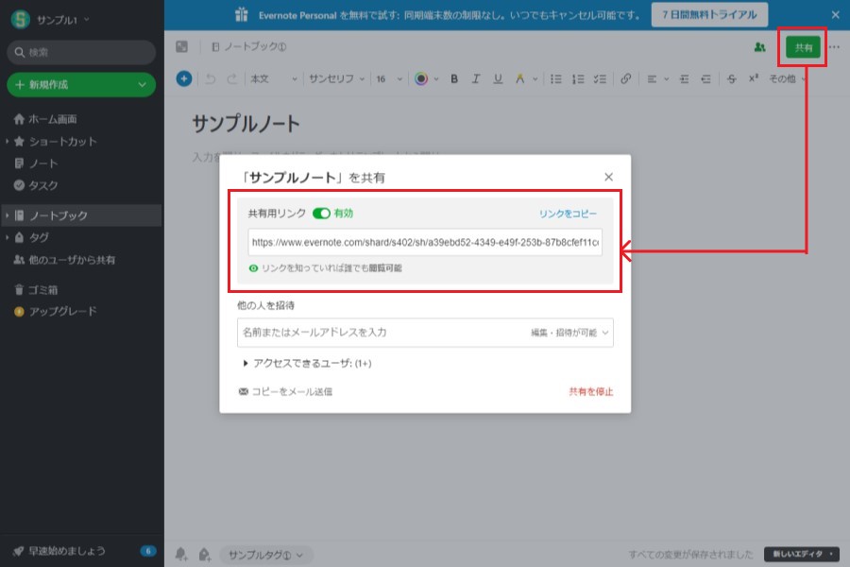
Task: Redo the last edit
Action: (232, 79)
